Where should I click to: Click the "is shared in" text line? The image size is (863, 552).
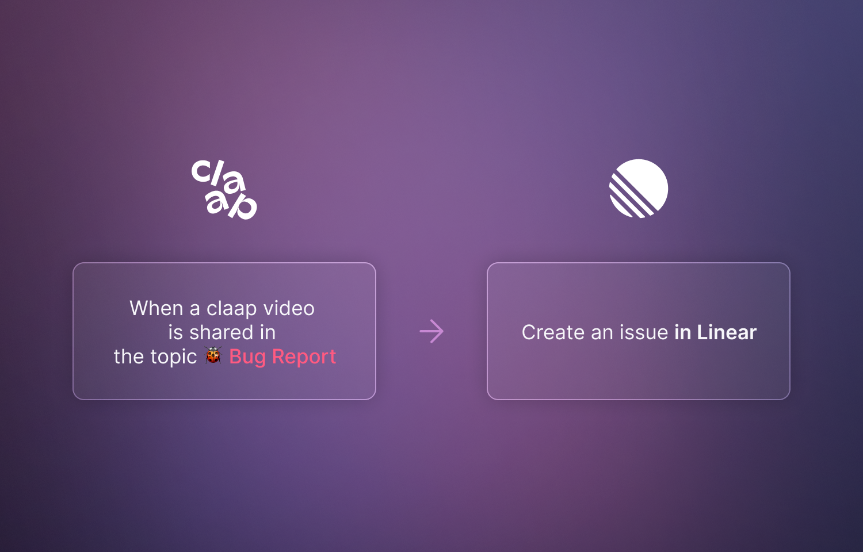222,332
